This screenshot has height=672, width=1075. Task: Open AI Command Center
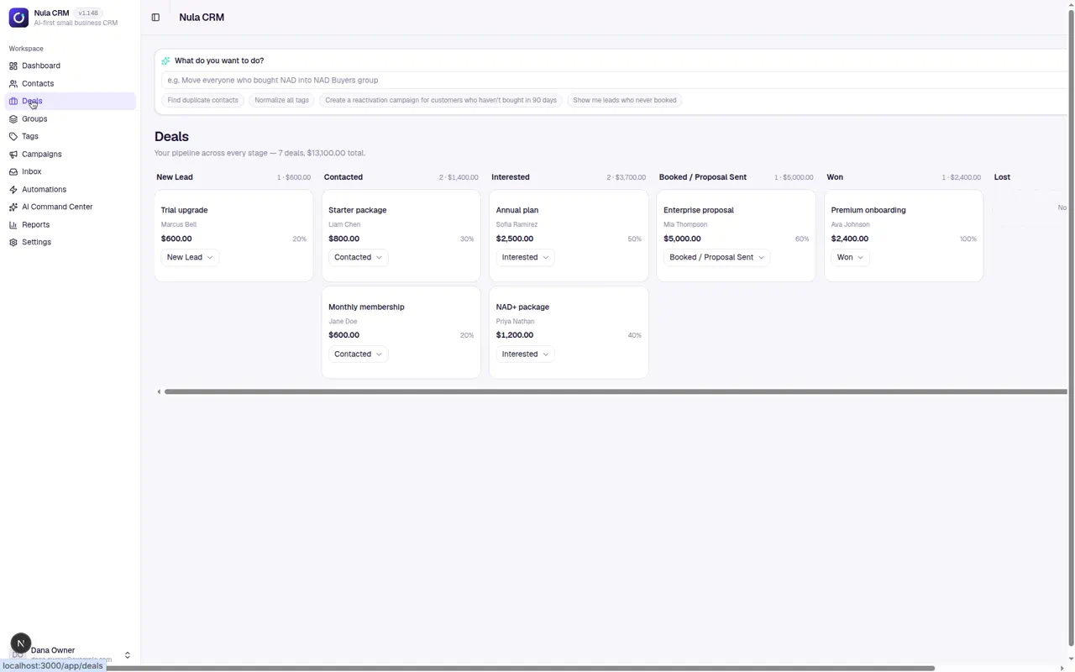coord(71,207)
